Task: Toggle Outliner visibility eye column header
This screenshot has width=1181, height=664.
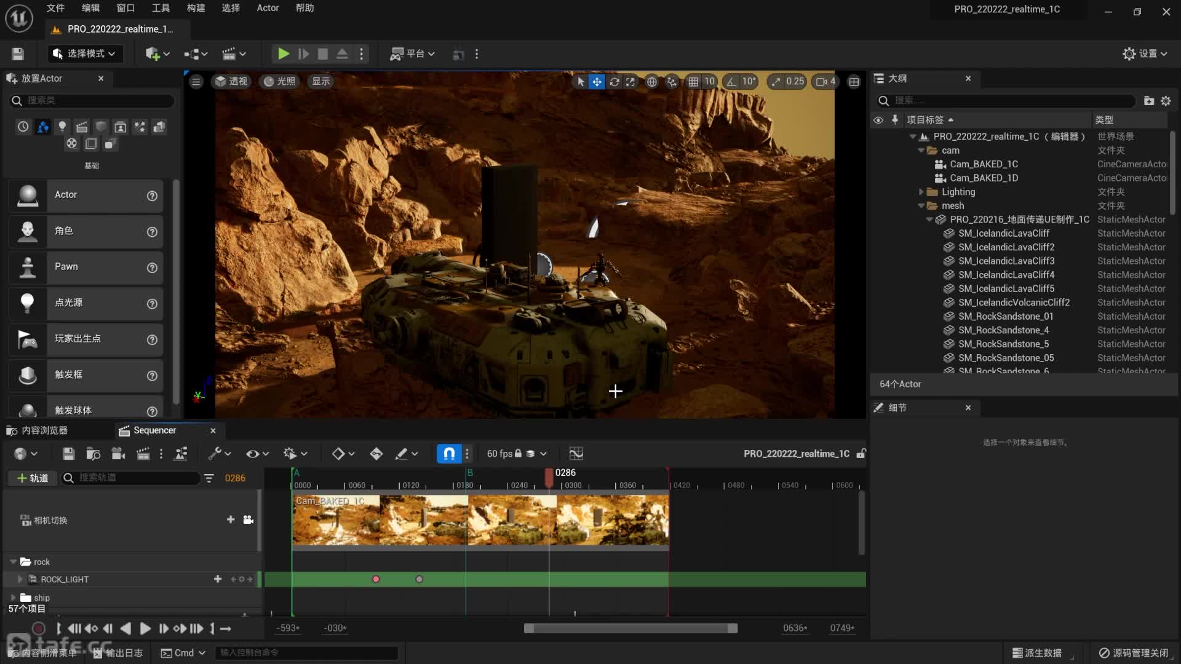Action: (878, 120)
